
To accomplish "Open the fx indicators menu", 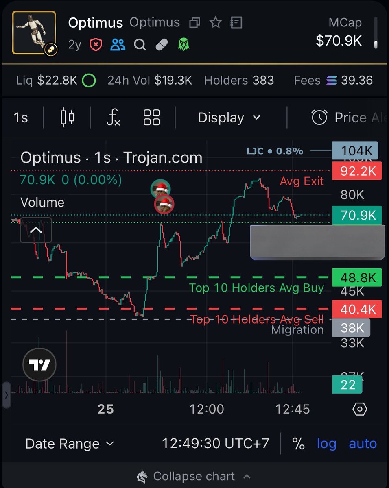I will click(113, 118).
